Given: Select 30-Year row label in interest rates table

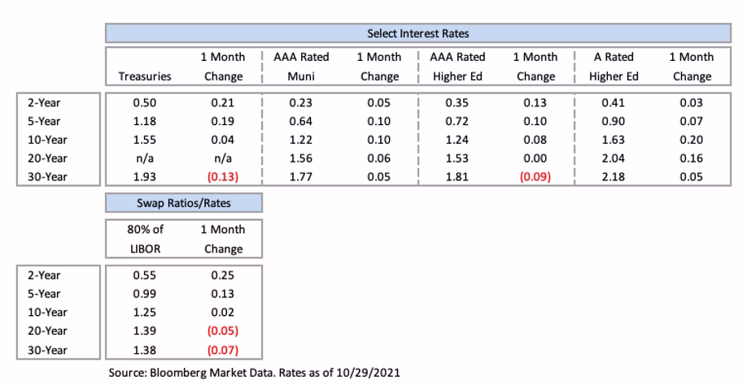Looking at the screenshot, I should [x=47, y=177].
